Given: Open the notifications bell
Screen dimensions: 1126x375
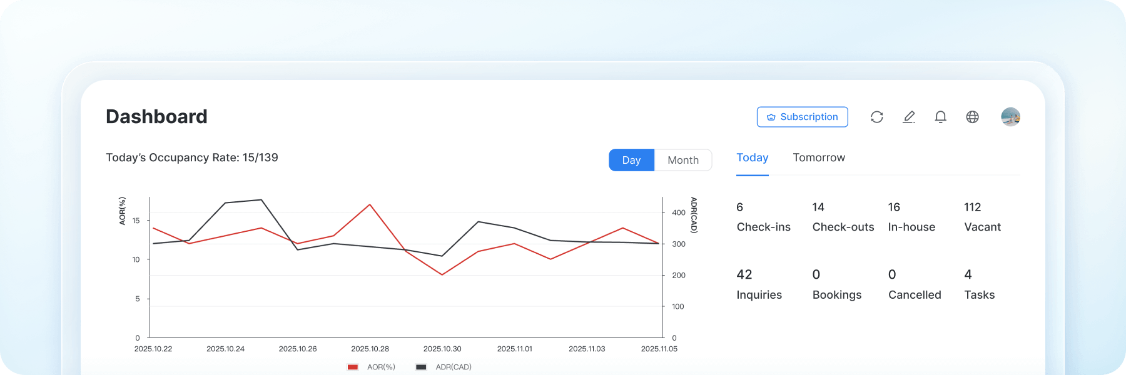Looking at the screenshot, I should point(940,117).
